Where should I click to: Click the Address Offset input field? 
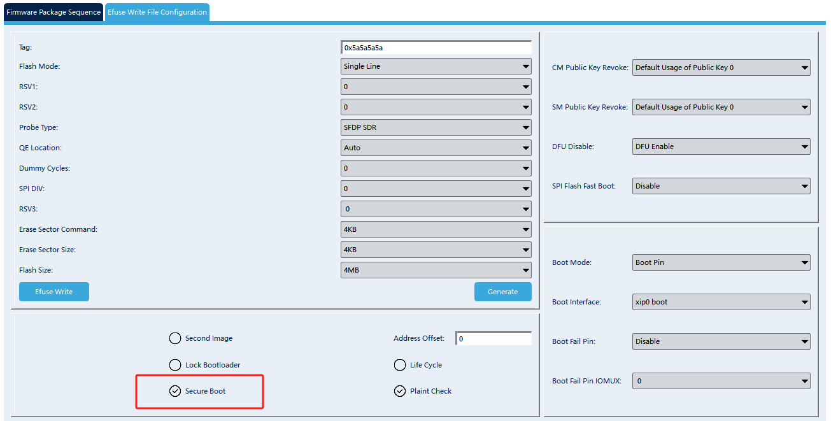click(x=494, y=339)
